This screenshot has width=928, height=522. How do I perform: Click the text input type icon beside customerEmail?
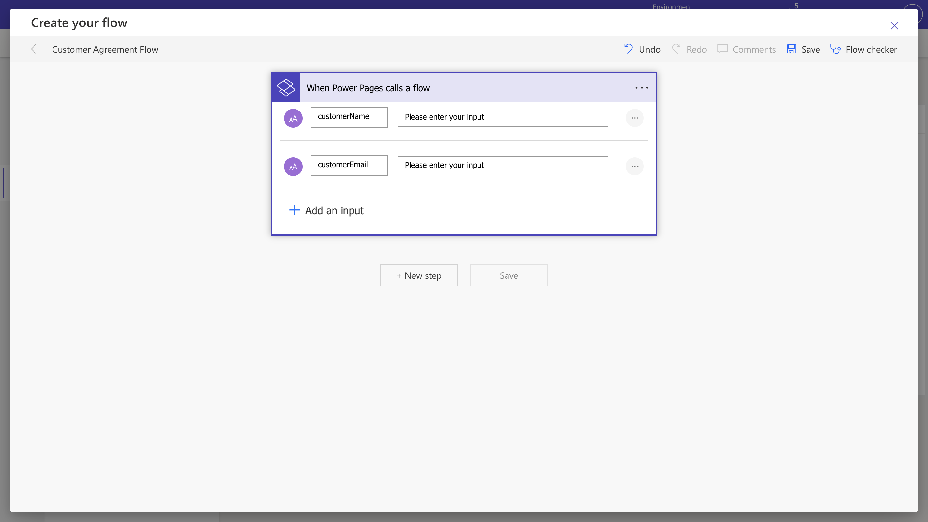pyautogui.click(x=293, y=166)
